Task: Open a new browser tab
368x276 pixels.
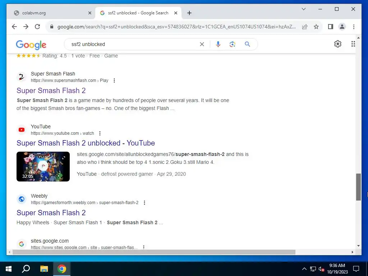Action: click(x=189, y=13)
